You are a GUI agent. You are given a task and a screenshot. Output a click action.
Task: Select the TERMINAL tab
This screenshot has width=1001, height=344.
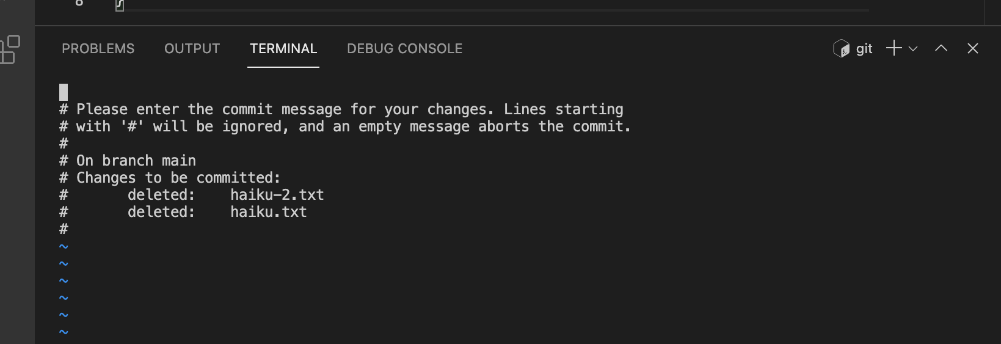pos(283,49)
